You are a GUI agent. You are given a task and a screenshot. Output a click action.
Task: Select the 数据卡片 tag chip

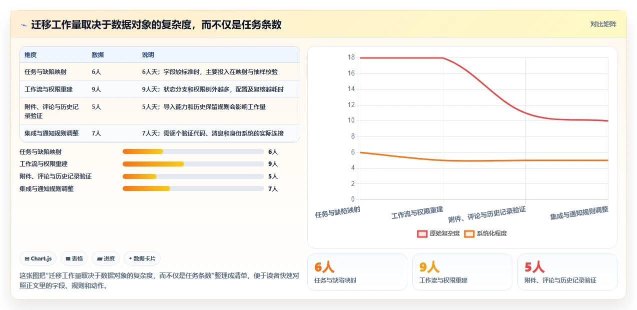[x=142, y=258]
